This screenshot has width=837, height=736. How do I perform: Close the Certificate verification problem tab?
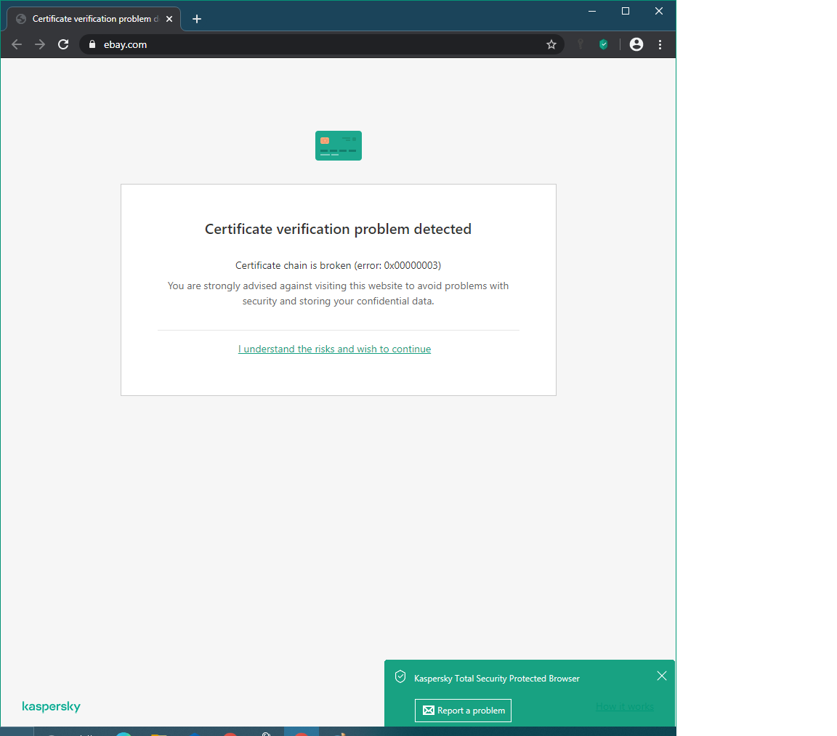[x=169, y=19]
